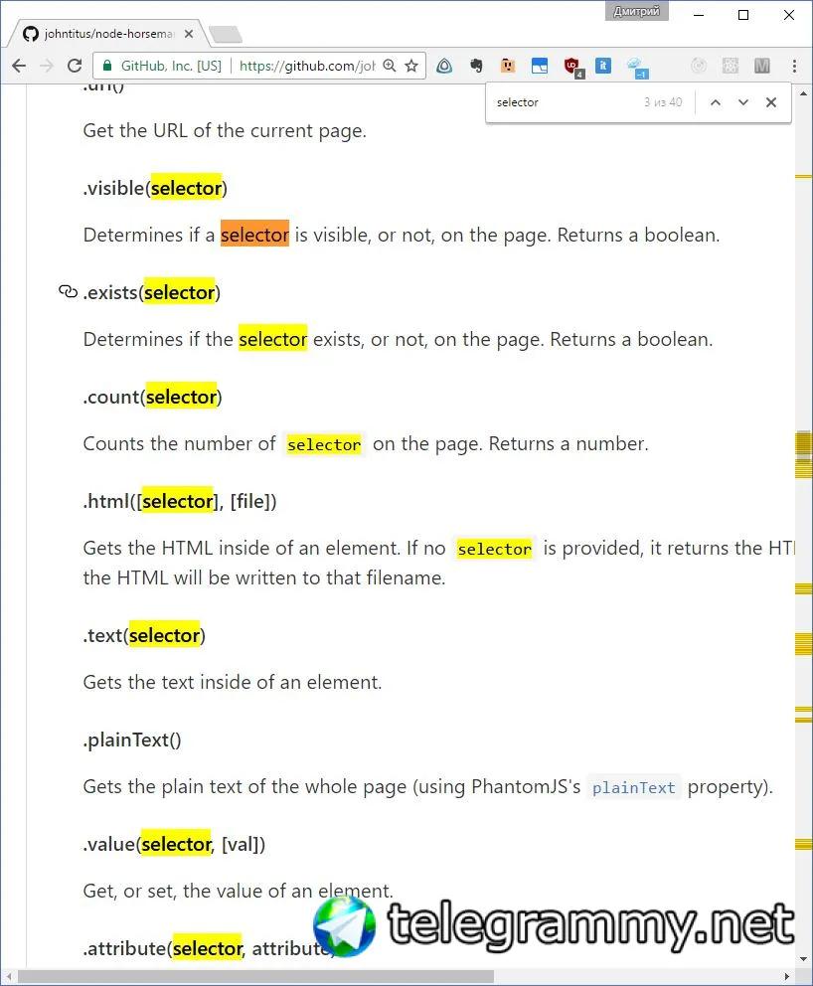Image resolution: width=813 pixels, height=986 pixels.
Task: Click the .html([selector], [file]) heading
Action: tap(180, 501)
